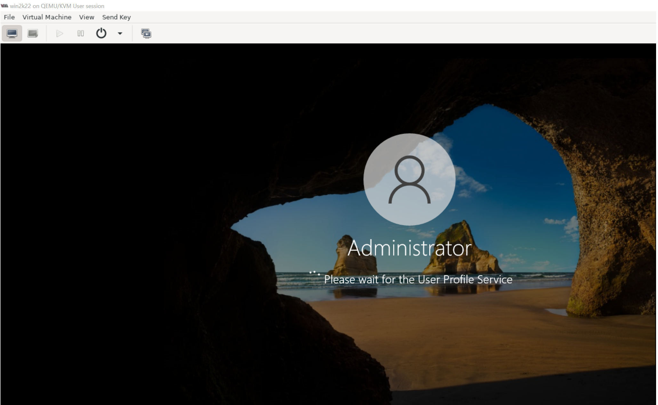Viewport: 658px width, 405px height.
Task: Show virtual hardware details view
Action: (x=33, y=33)
